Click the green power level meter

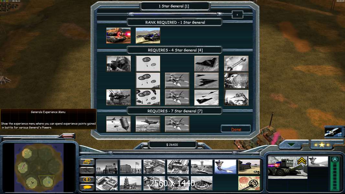(x=335, y=176)
